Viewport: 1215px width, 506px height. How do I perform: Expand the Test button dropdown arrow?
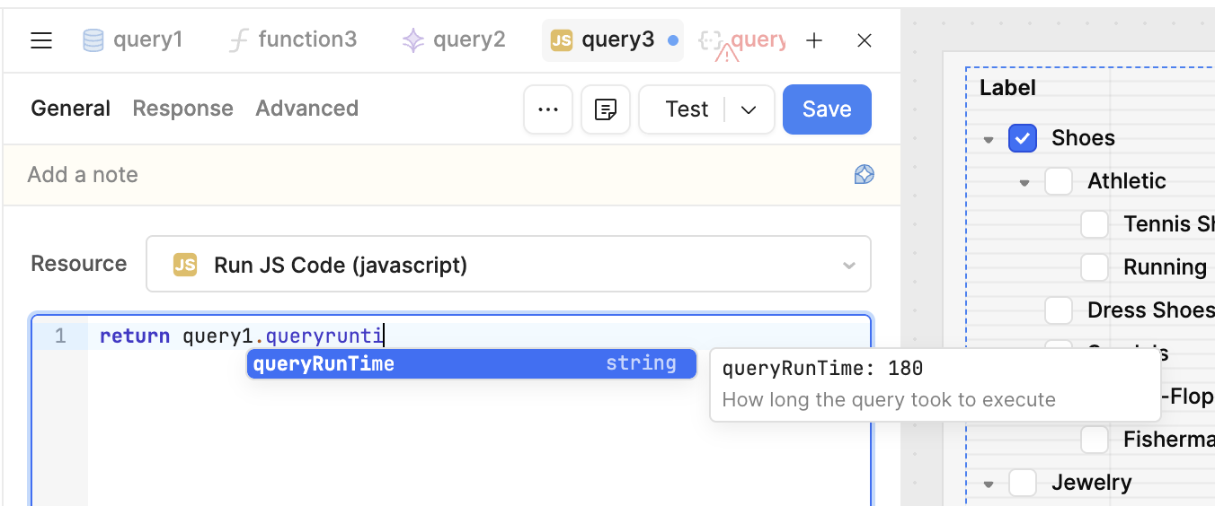(x=749, y=109)
